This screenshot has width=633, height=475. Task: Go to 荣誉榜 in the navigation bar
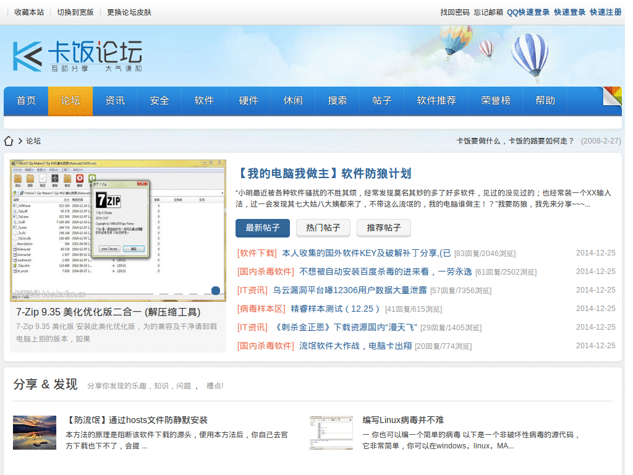click(496, 101)
